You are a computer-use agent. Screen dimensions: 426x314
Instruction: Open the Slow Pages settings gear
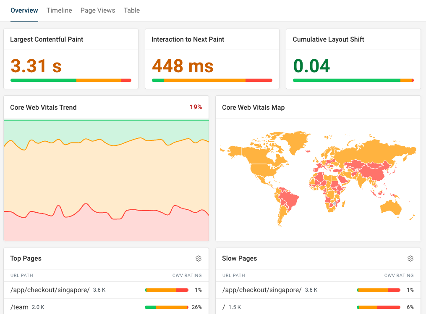(x=410, y=259)
